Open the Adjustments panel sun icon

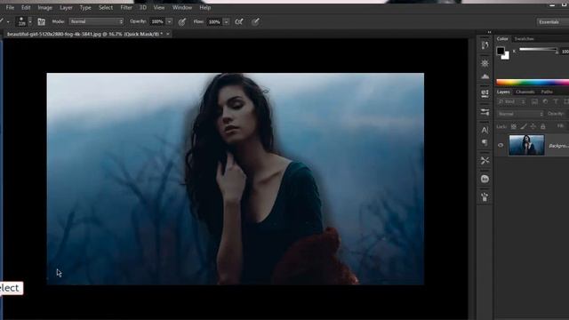pos(485,63)
